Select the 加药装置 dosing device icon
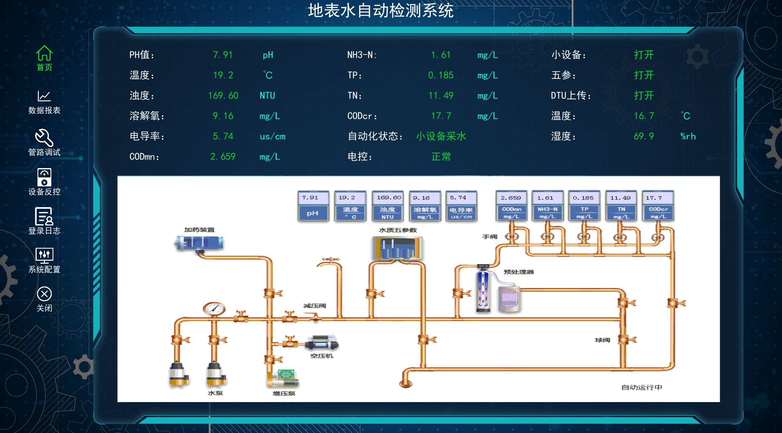 (x=199, y=243)
